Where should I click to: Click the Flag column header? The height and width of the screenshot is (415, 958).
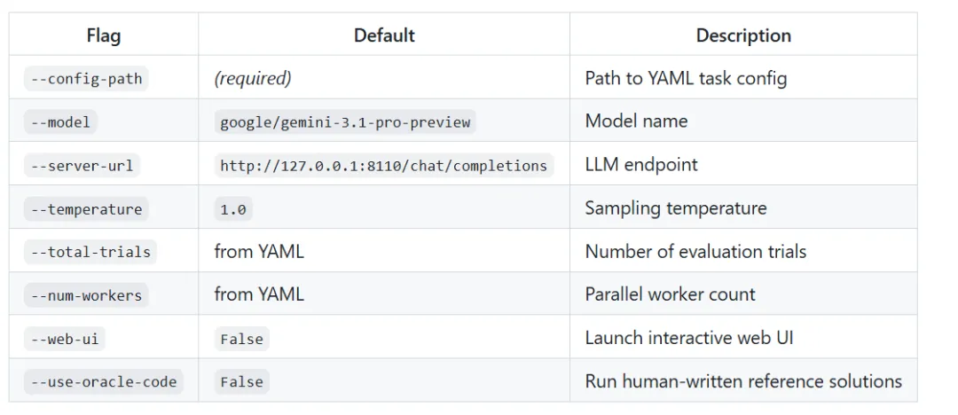tap(104, 36)
